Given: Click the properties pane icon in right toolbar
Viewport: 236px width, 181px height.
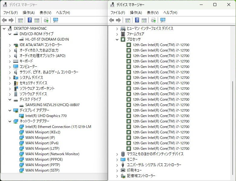Looking at the screenshot, I should pyautogui.click(x=144, y=20).
